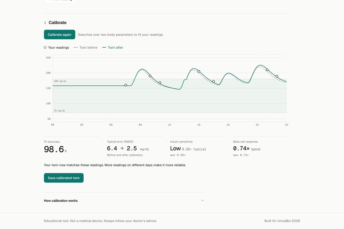Click the 180 mg/dL threshold label

point(60,81)
